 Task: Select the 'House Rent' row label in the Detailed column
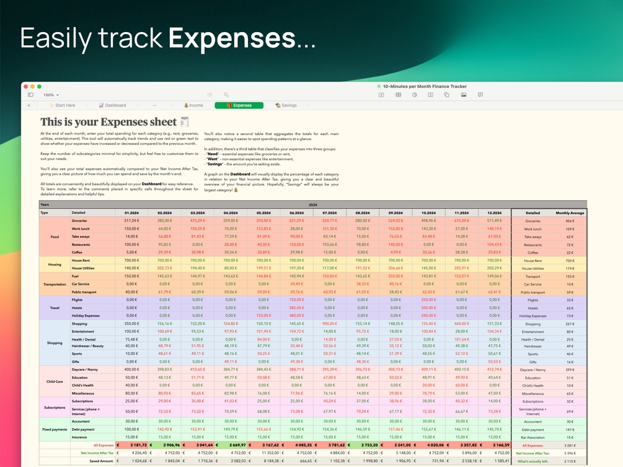point(92,261)
